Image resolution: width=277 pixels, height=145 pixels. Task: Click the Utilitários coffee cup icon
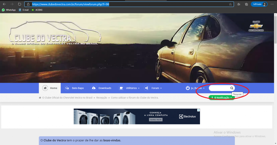point(121,88)
